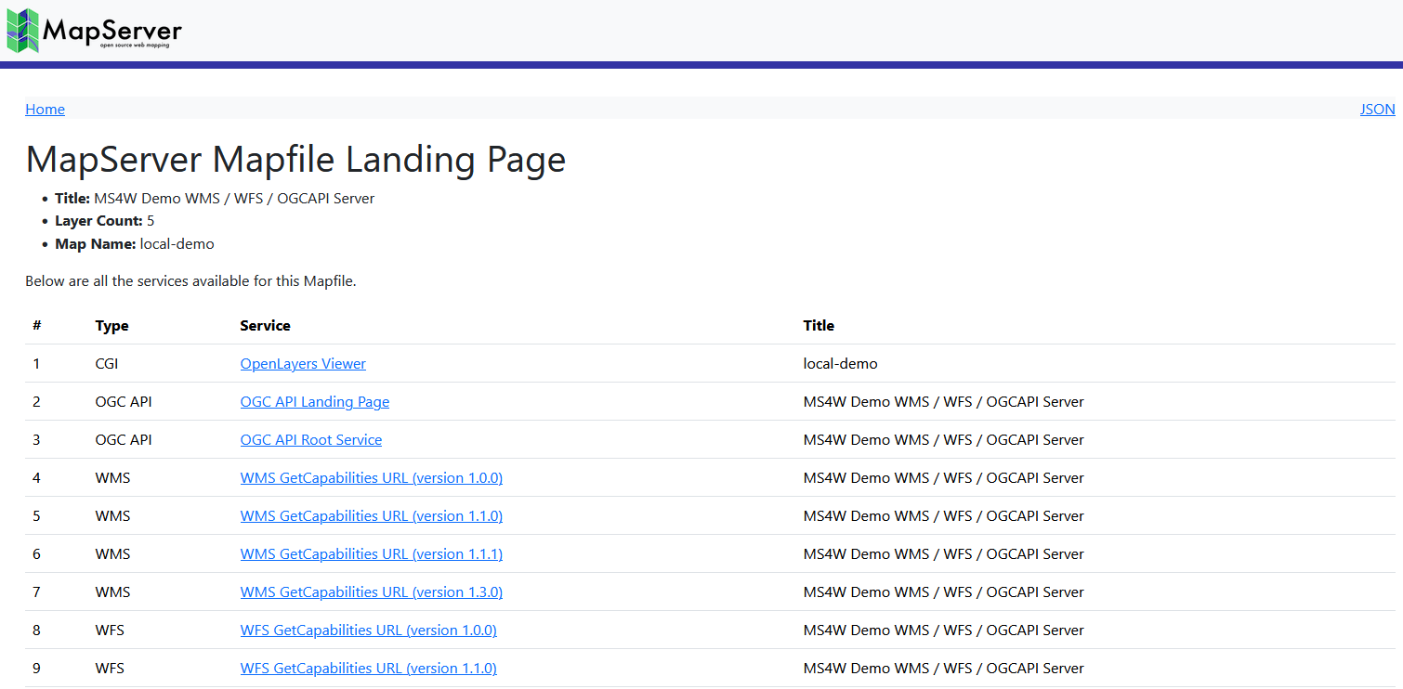View the page in JSON format
The height and width of the screenshot is (689, 1403).
[x=1377, y=109]
